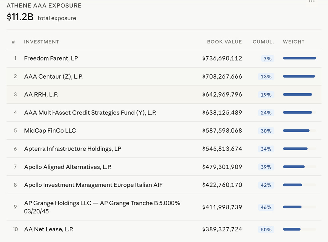This screenshot has width=328, height=242.
Task: Click book value $422,760,170
Action: coord(222,185)
